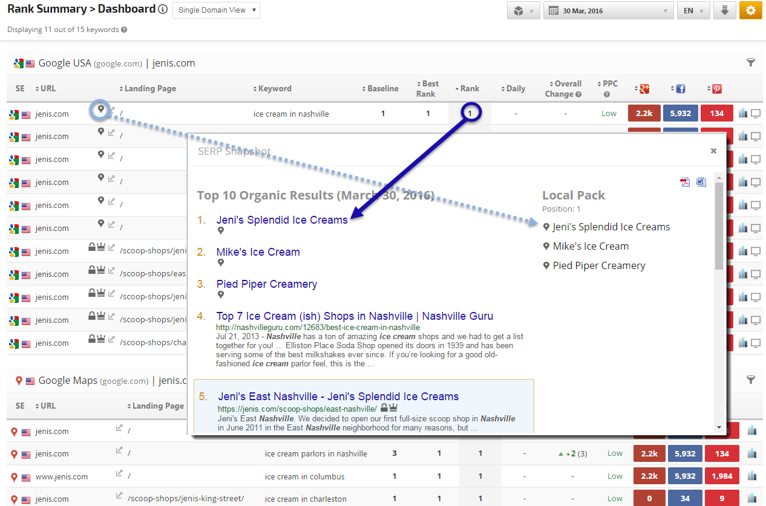Sort Google USA table by URL

pyautogui.click(x=45, y=88)
